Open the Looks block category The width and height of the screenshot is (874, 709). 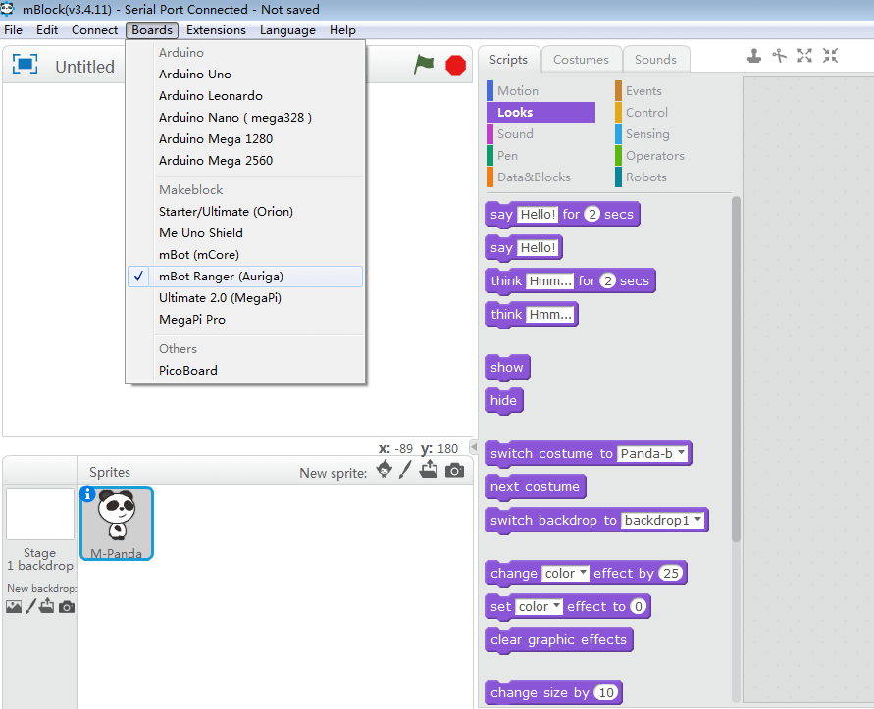coord(540,112)
